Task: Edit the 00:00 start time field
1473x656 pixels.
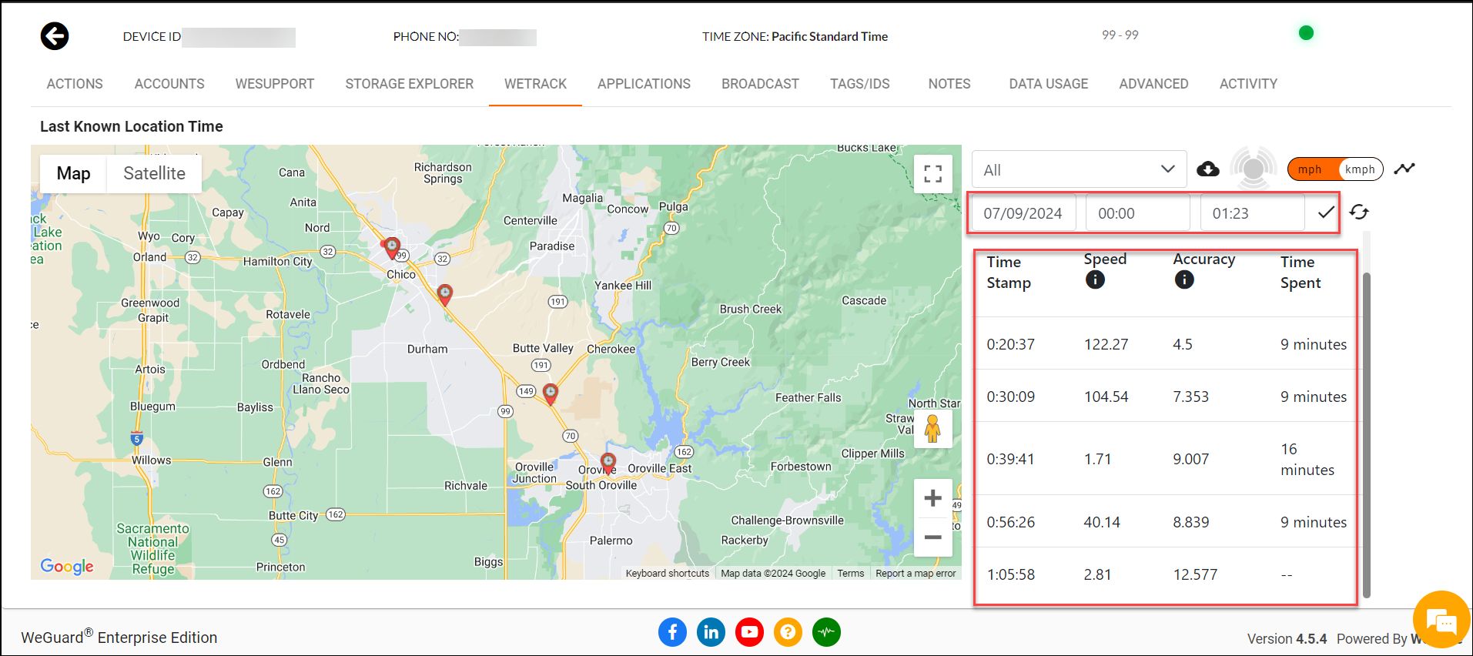Action: [x=1137, y=213]
